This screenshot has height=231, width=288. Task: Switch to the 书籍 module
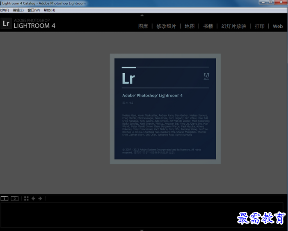(208, 26)
